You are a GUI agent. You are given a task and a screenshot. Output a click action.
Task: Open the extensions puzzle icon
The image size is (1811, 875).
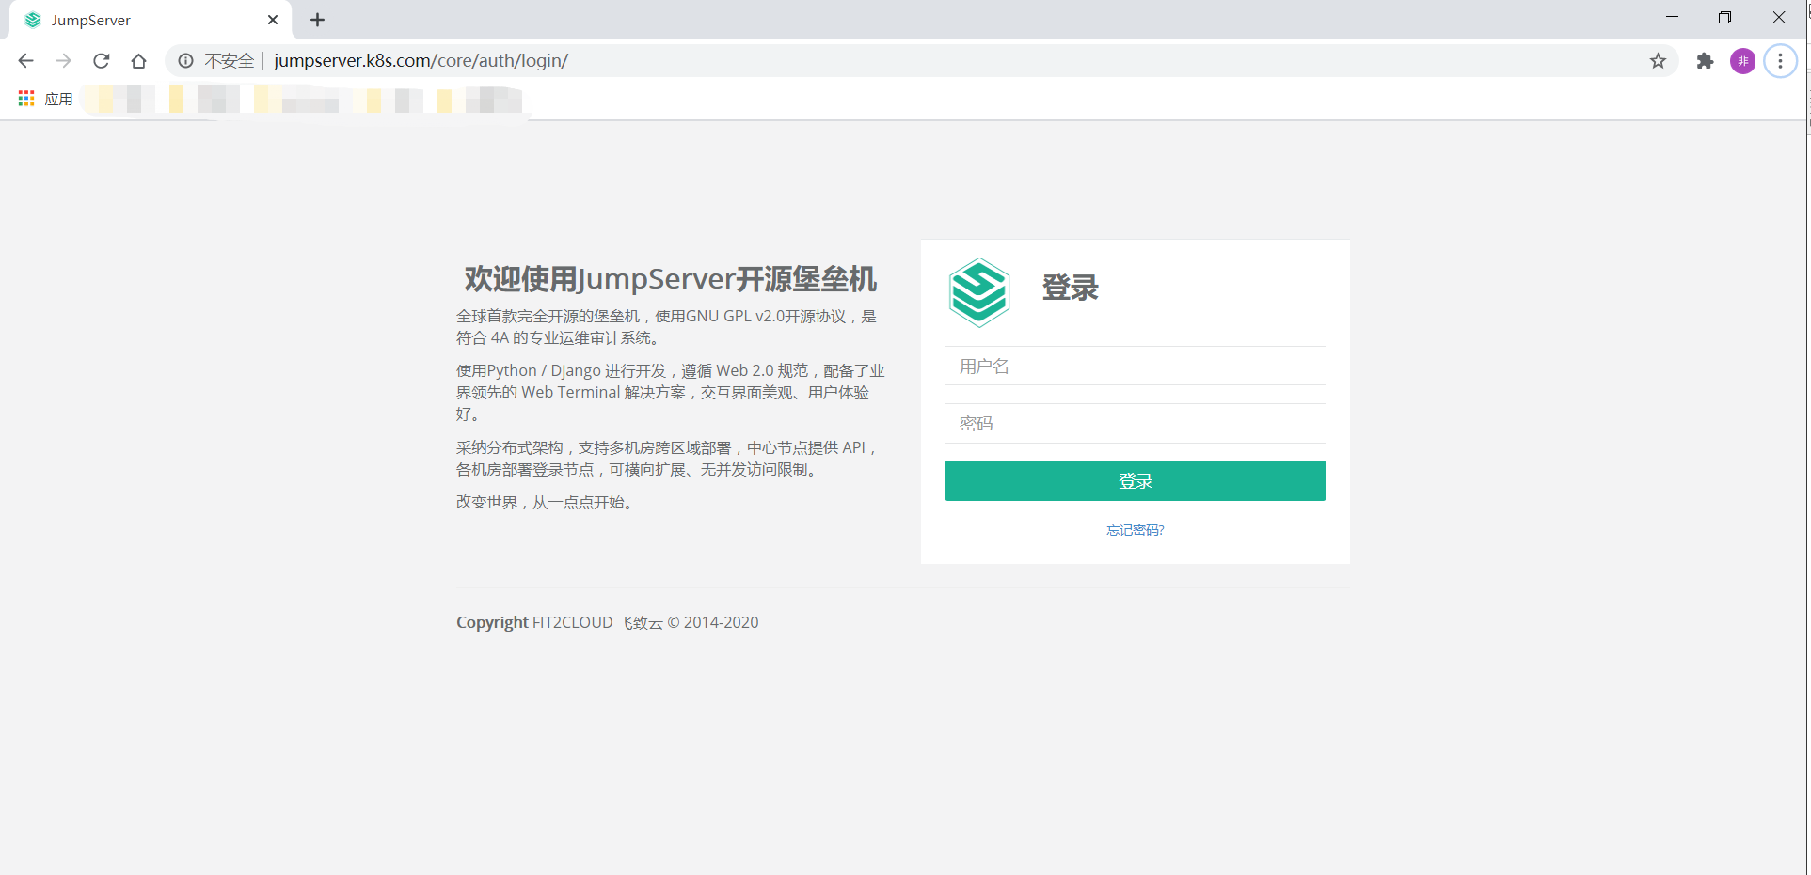[1705, 61]
